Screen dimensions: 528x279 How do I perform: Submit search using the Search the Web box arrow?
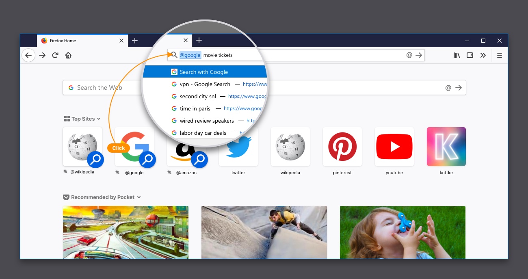(459, 88)
